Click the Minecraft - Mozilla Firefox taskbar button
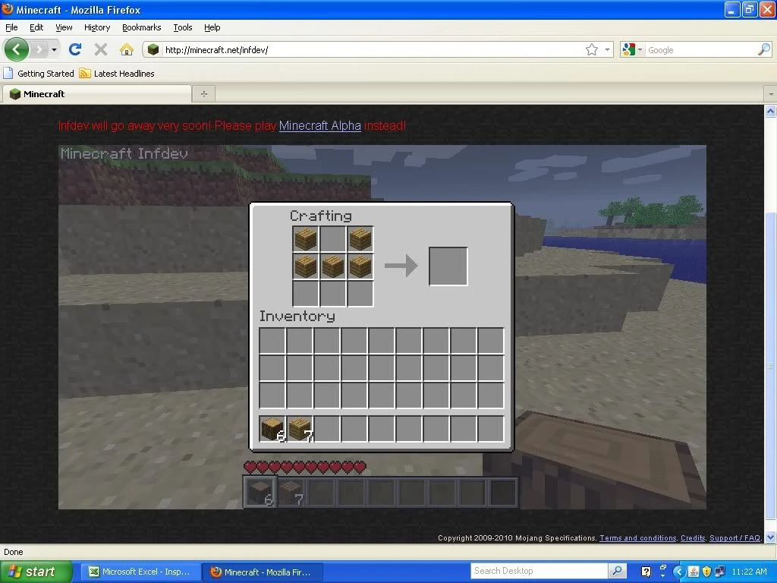The image size is (777, 583). 263,572
